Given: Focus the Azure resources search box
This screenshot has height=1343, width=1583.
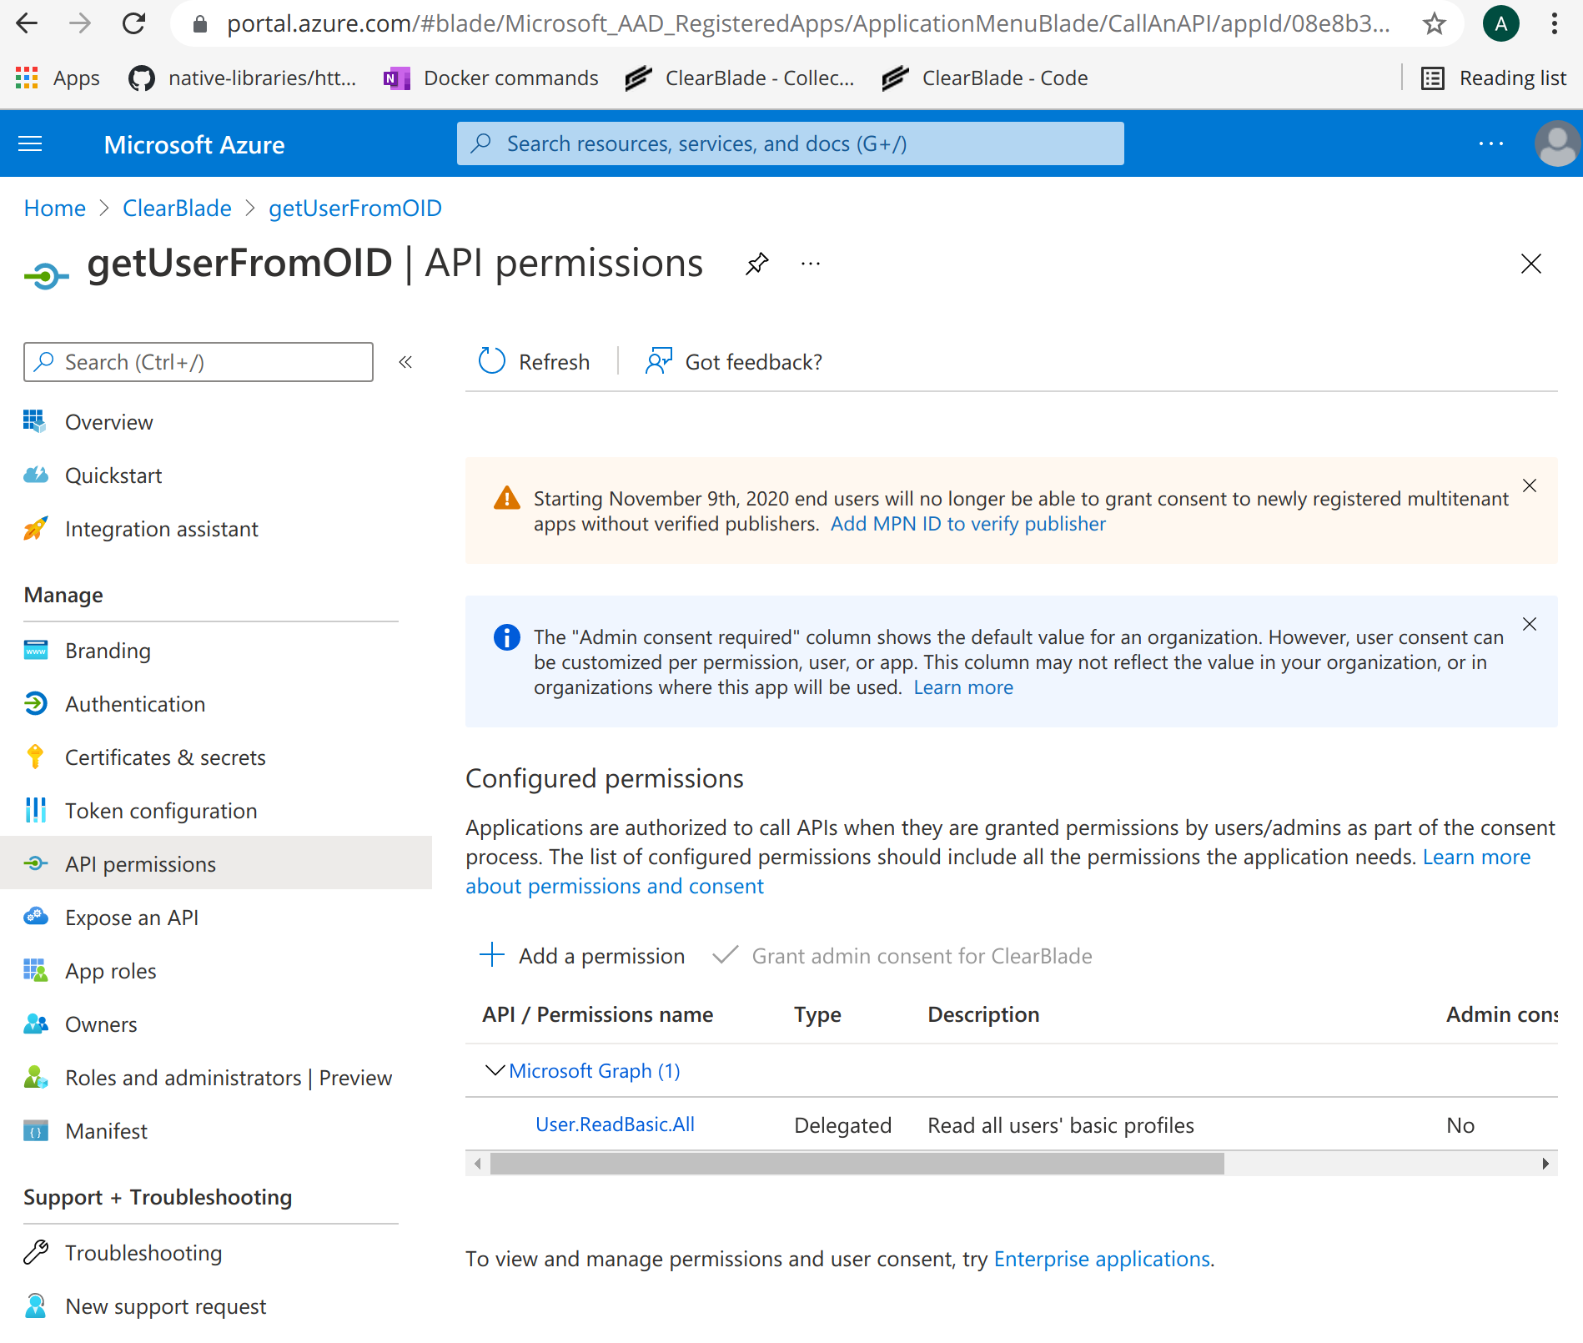Looking at the screenshot, I should (790, 143).
